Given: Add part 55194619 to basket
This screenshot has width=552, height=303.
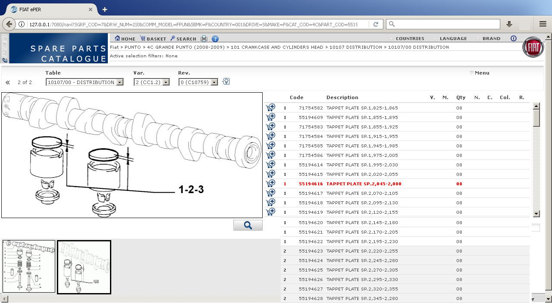Looking at the screenshot, I should point(270,212).
